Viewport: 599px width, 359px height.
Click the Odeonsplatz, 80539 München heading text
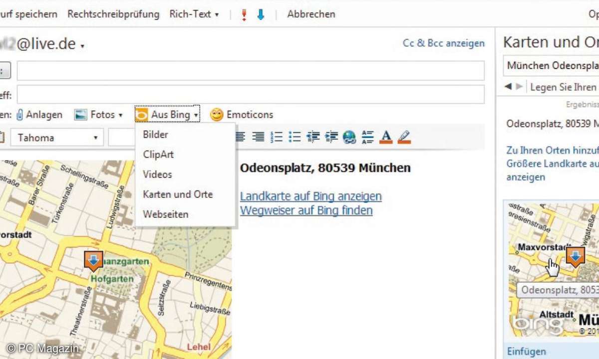tap(325, 168)
